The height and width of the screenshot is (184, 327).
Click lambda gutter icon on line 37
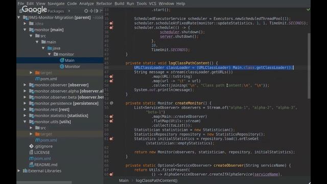tap(111, 28)
